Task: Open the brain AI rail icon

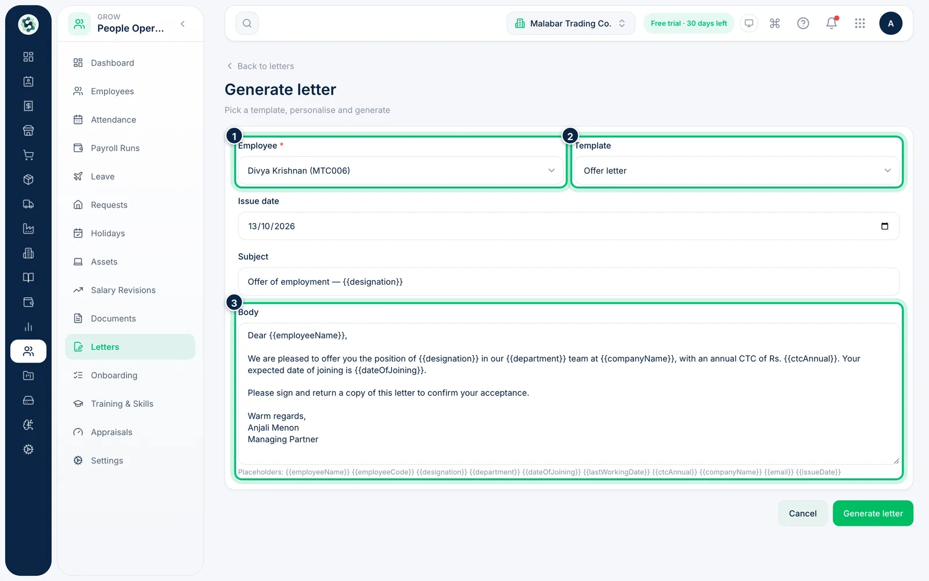Action: click(x=28, y=425)
